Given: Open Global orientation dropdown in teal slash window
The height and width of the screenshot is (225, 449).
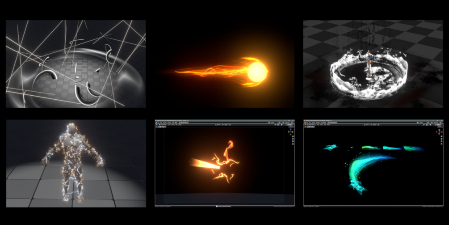Looking at the screenshot, I should (x=367, y=125).
